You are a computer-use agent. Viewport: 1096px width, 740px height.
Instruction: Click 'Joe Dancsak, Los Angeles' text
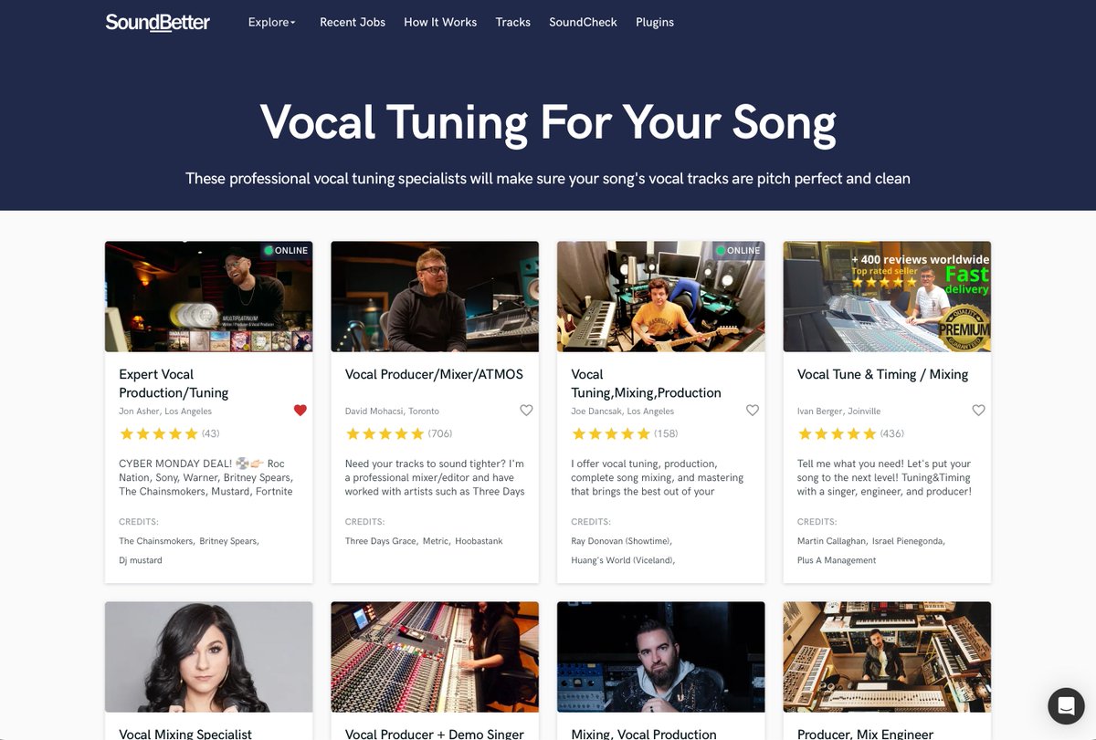[x=622, y=412]
